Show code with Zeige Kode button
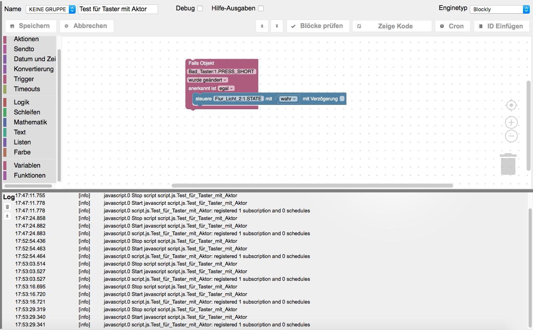 pyautogui.click(x=392, y=26)
